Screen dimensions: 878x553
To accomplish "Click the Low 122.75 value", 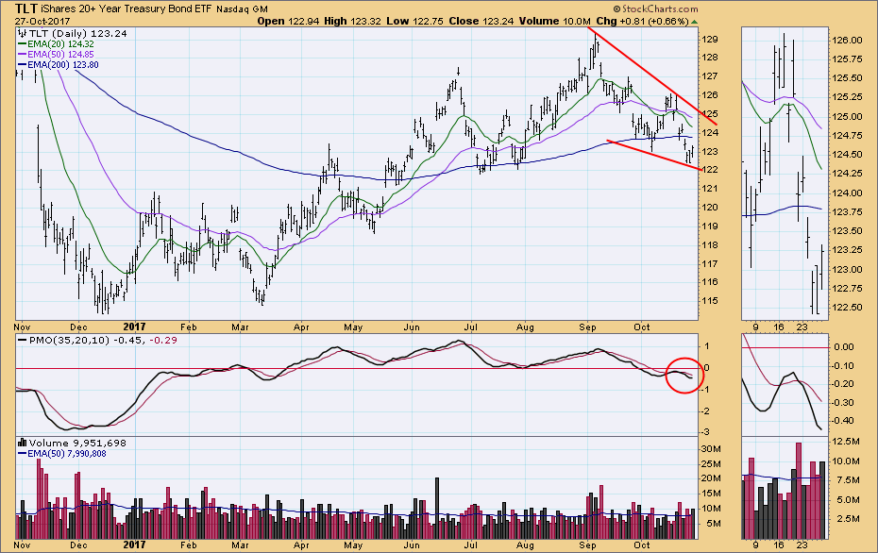I will [414, 22].
